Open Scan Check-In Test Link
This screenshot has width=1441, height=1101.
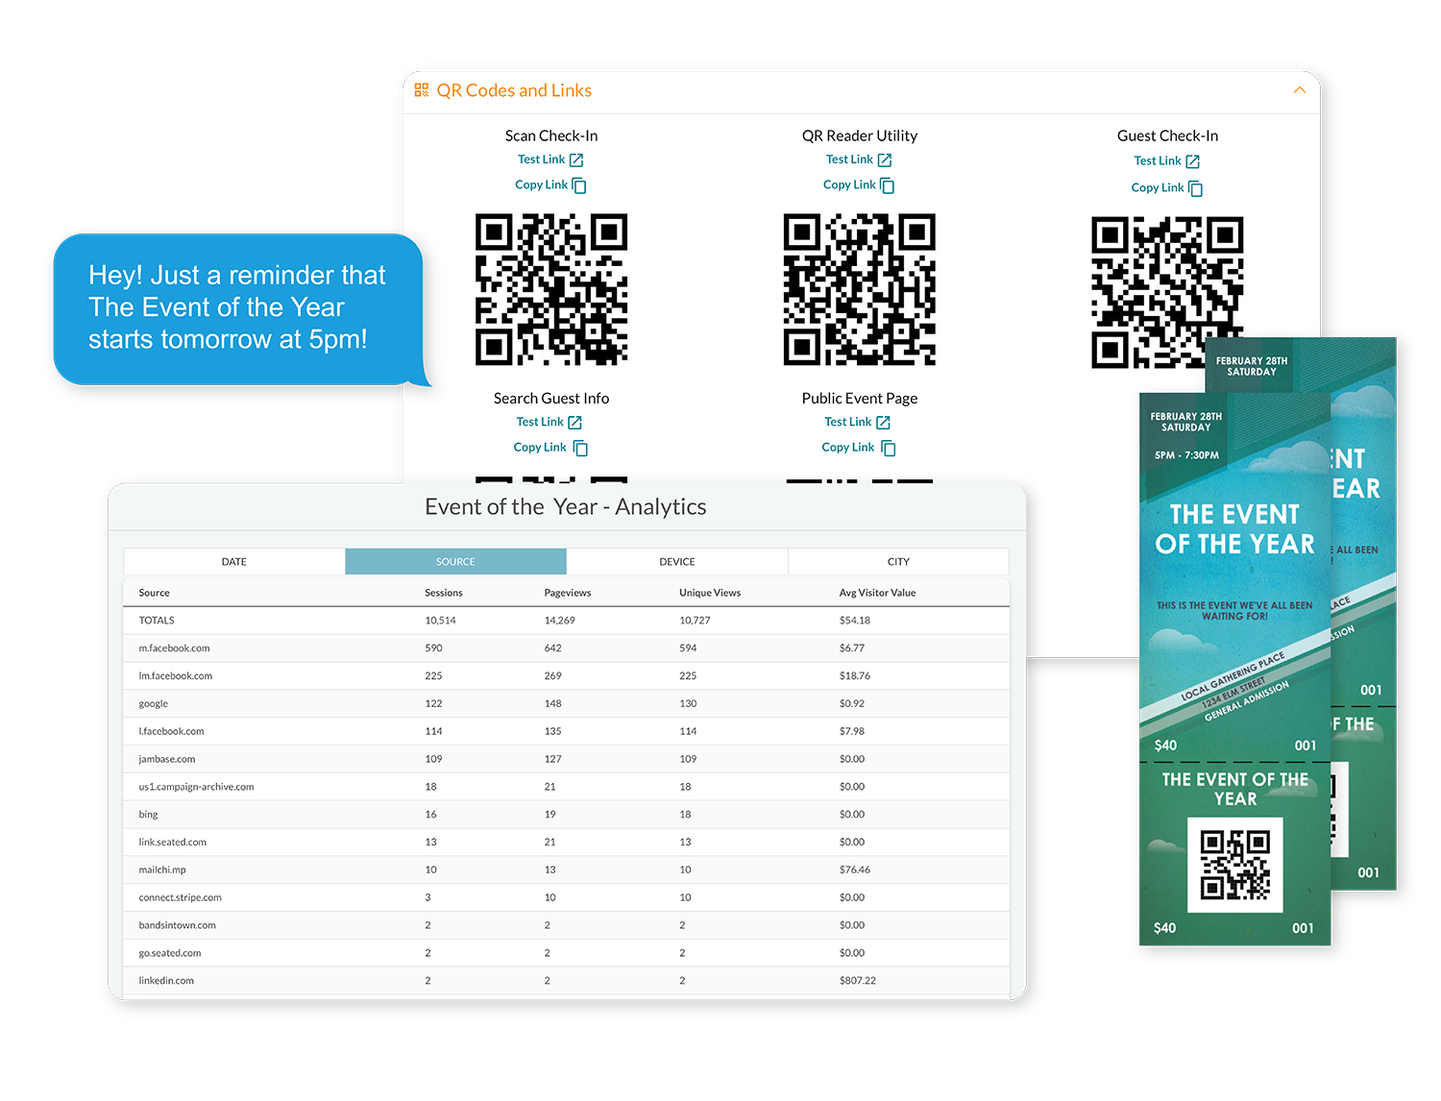coord(541,159)
